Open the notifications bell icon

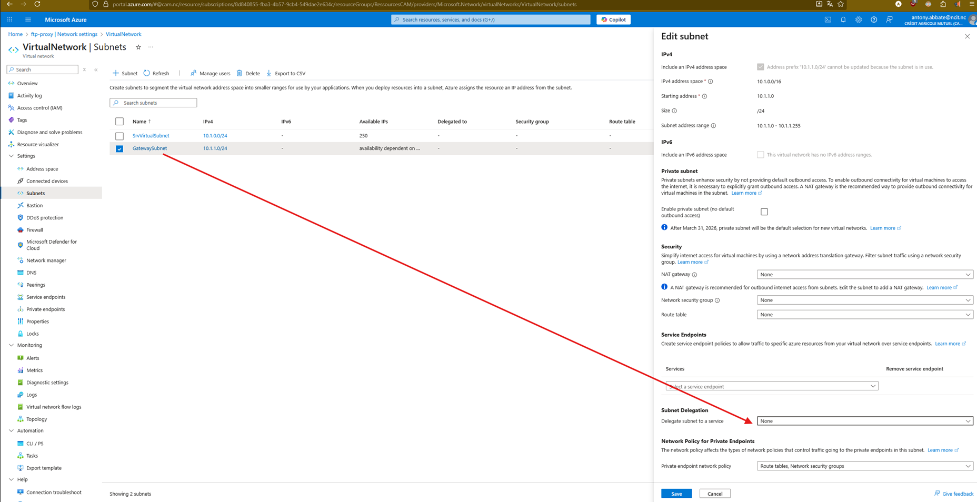coord(843,19)
